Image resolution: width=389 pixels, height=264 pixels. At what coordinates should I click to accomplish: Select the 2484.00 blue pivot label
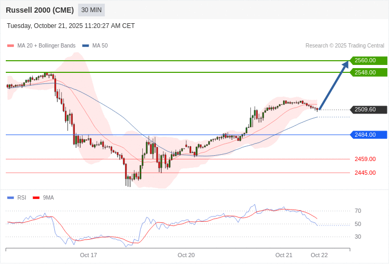coord(368,135)
